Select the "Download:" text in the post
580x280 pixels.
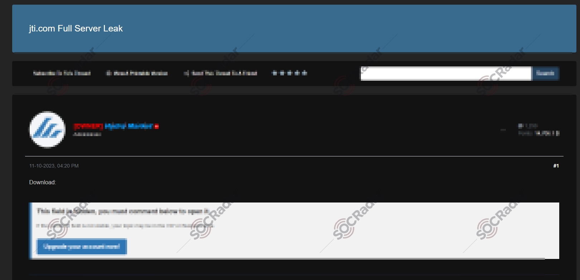(43, 182)
